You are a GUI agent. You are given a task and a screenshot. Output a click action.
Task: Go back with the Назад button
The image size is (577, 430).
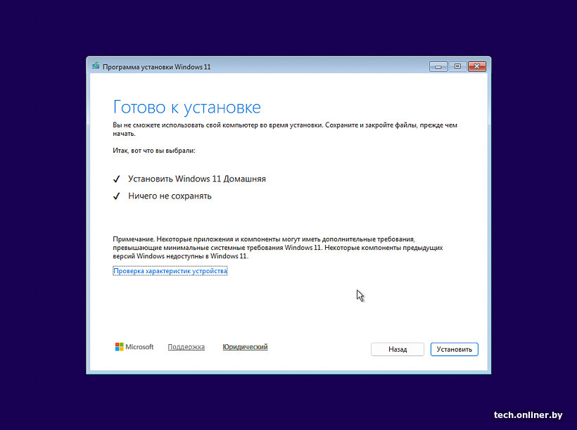[x=398, y=349]
